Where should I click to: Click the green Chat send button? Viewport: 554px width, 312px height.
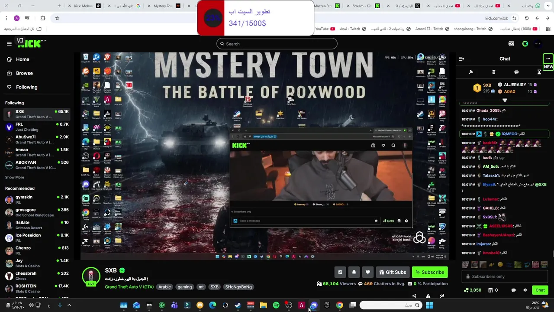540,290
